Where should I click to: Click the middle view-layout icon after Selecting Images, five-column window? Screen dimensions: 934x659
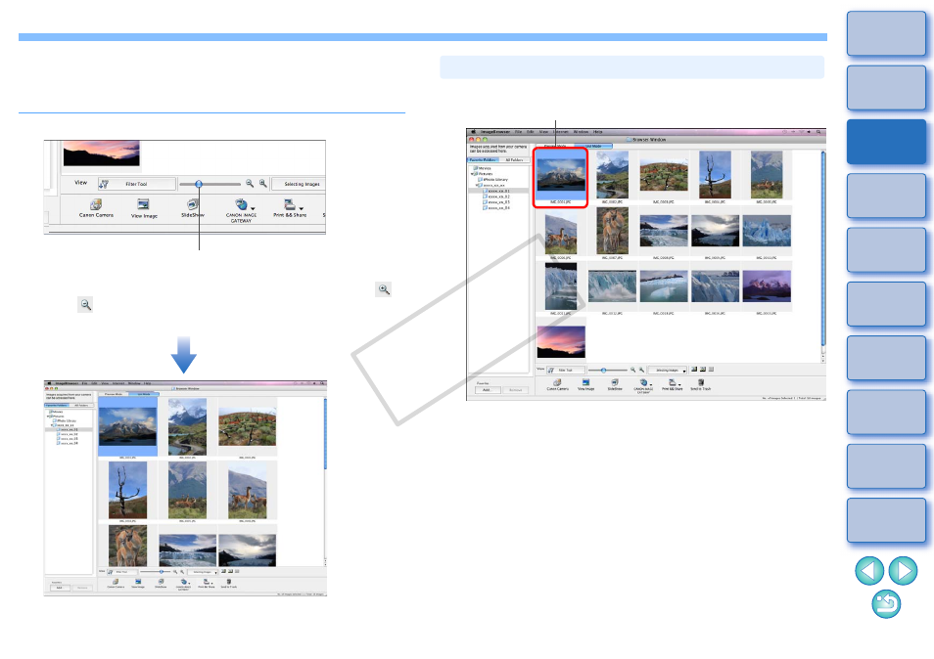703,370
